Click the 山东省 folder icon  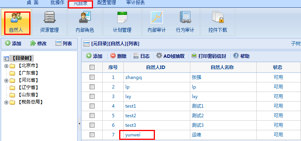(12, 95)
